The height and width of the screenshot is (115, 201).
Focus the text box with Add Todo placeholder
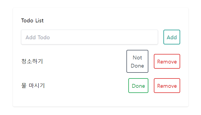pos(89,37)
